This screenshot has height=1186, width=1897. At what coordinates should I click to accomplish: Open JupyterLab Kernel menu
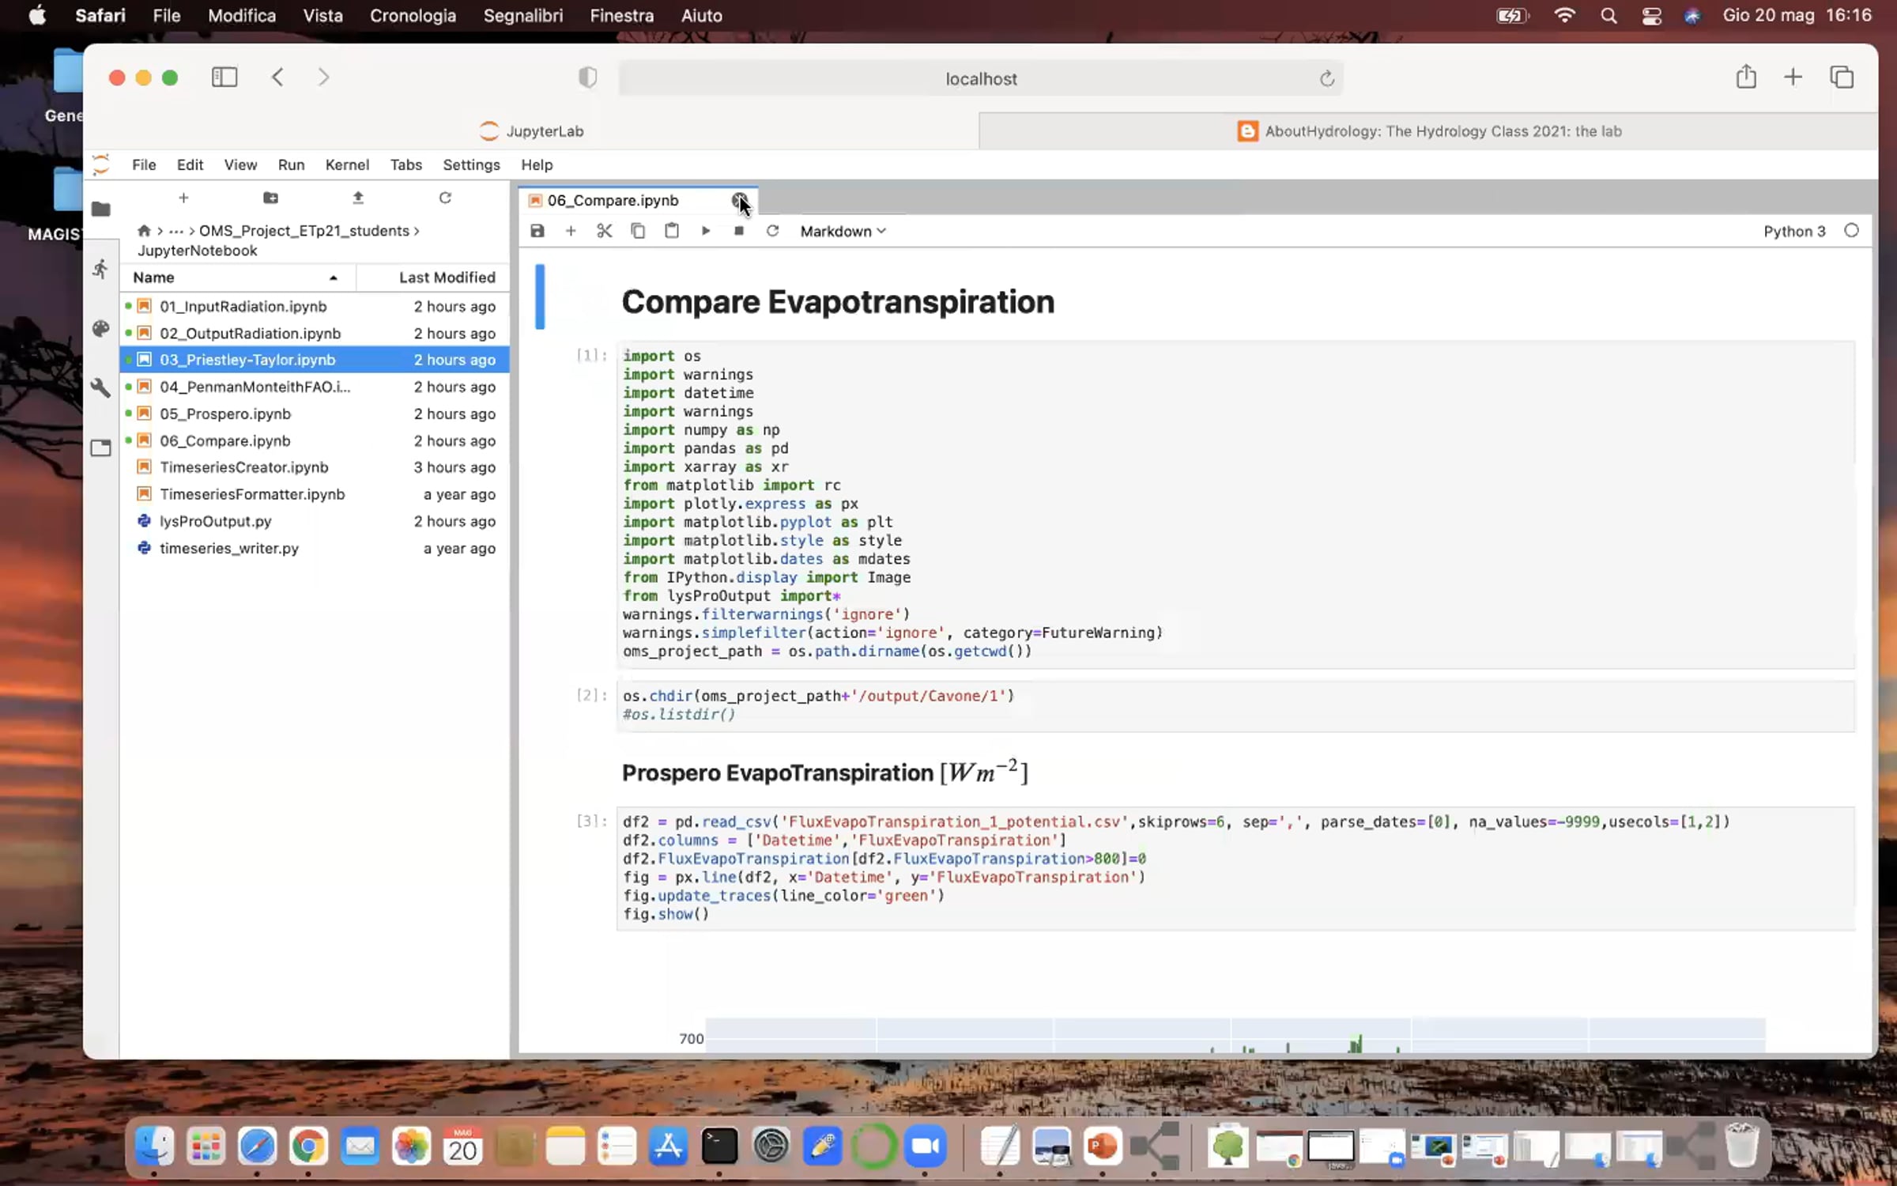(347, 164)
